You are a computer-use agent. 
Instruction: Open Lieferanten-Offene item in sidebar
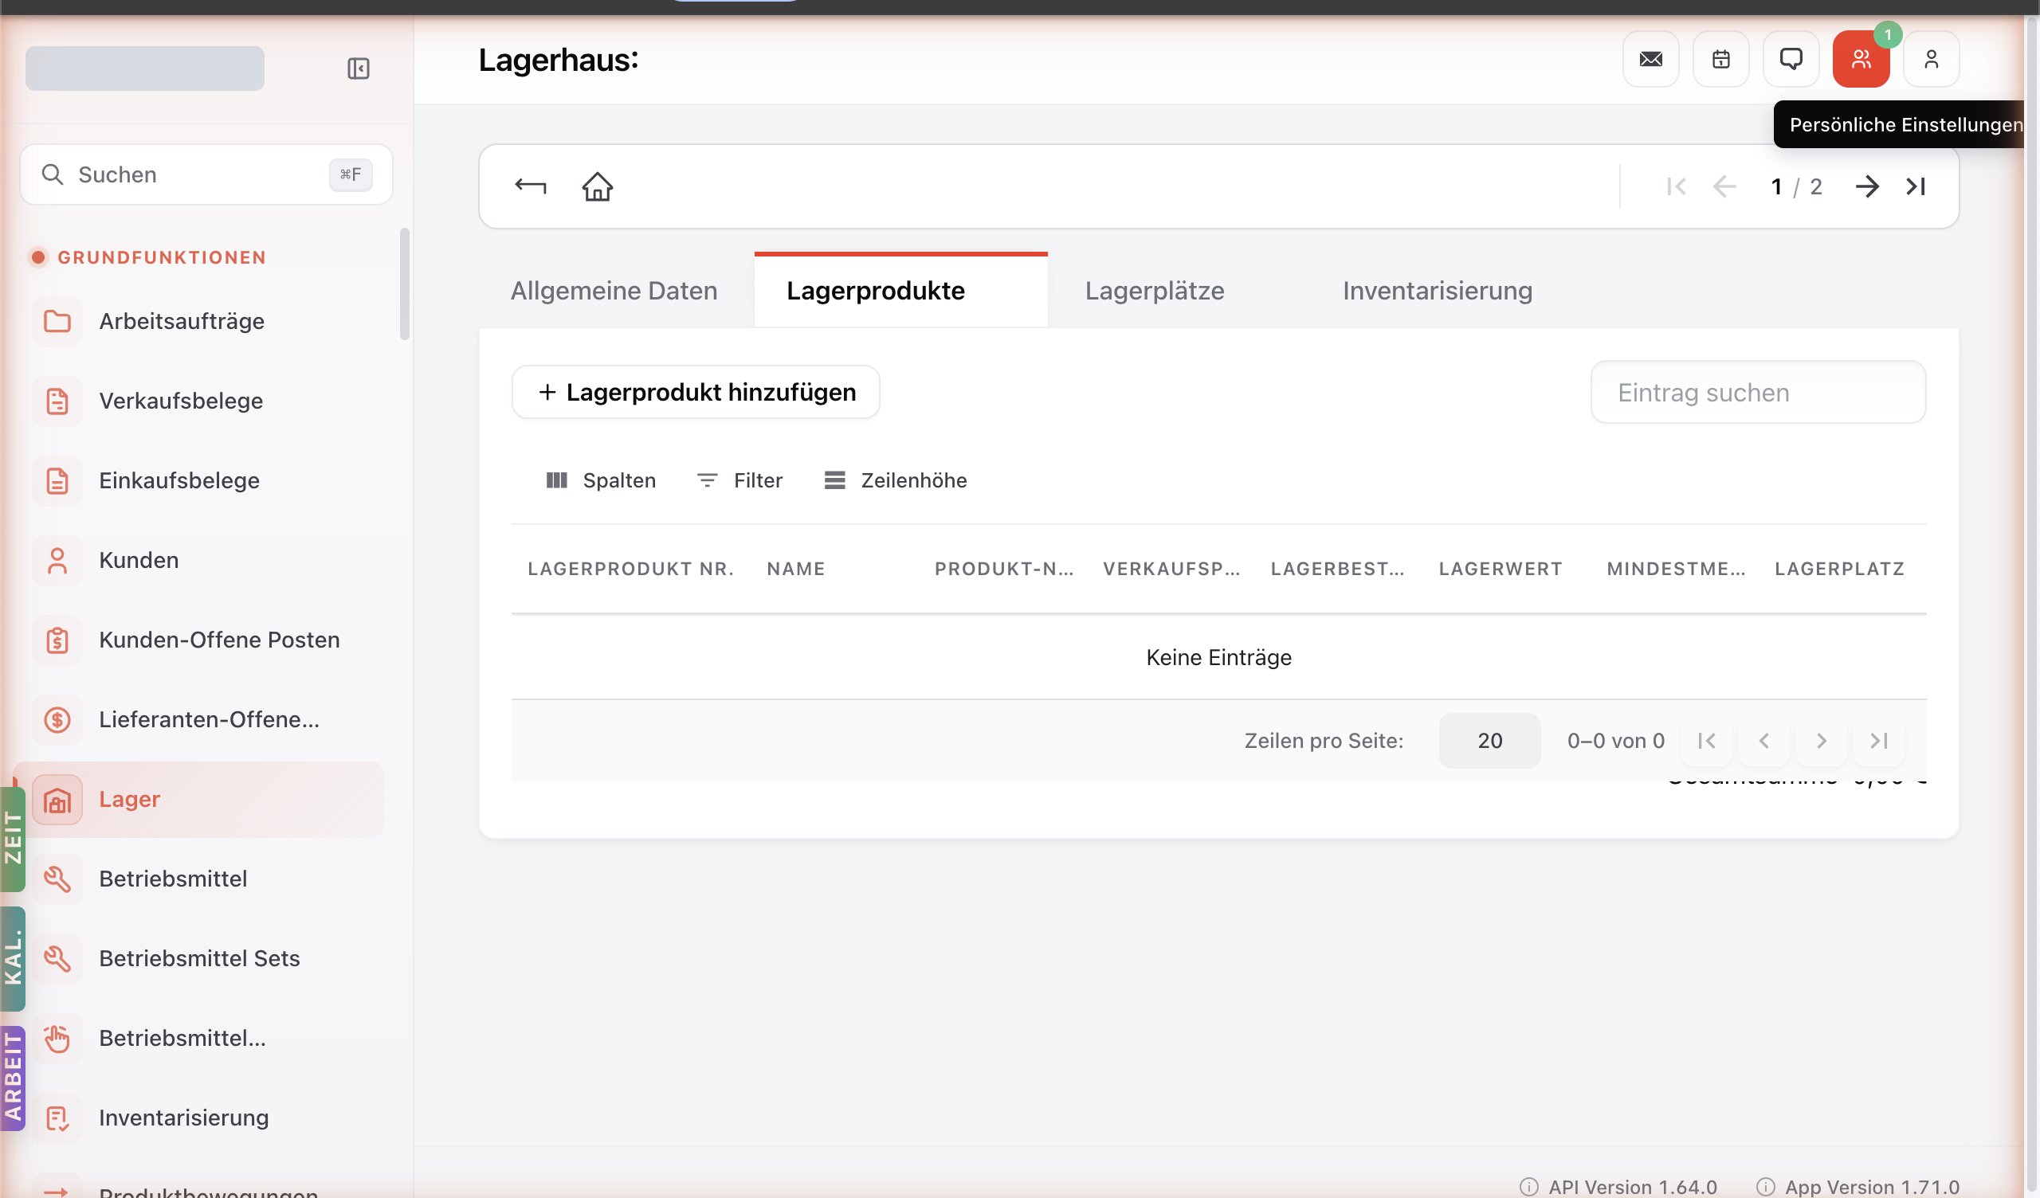(x=198, y=718)
